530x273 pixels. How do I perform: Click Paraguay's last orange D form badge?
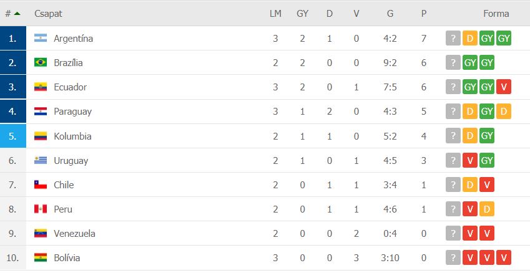click(504, 112)
